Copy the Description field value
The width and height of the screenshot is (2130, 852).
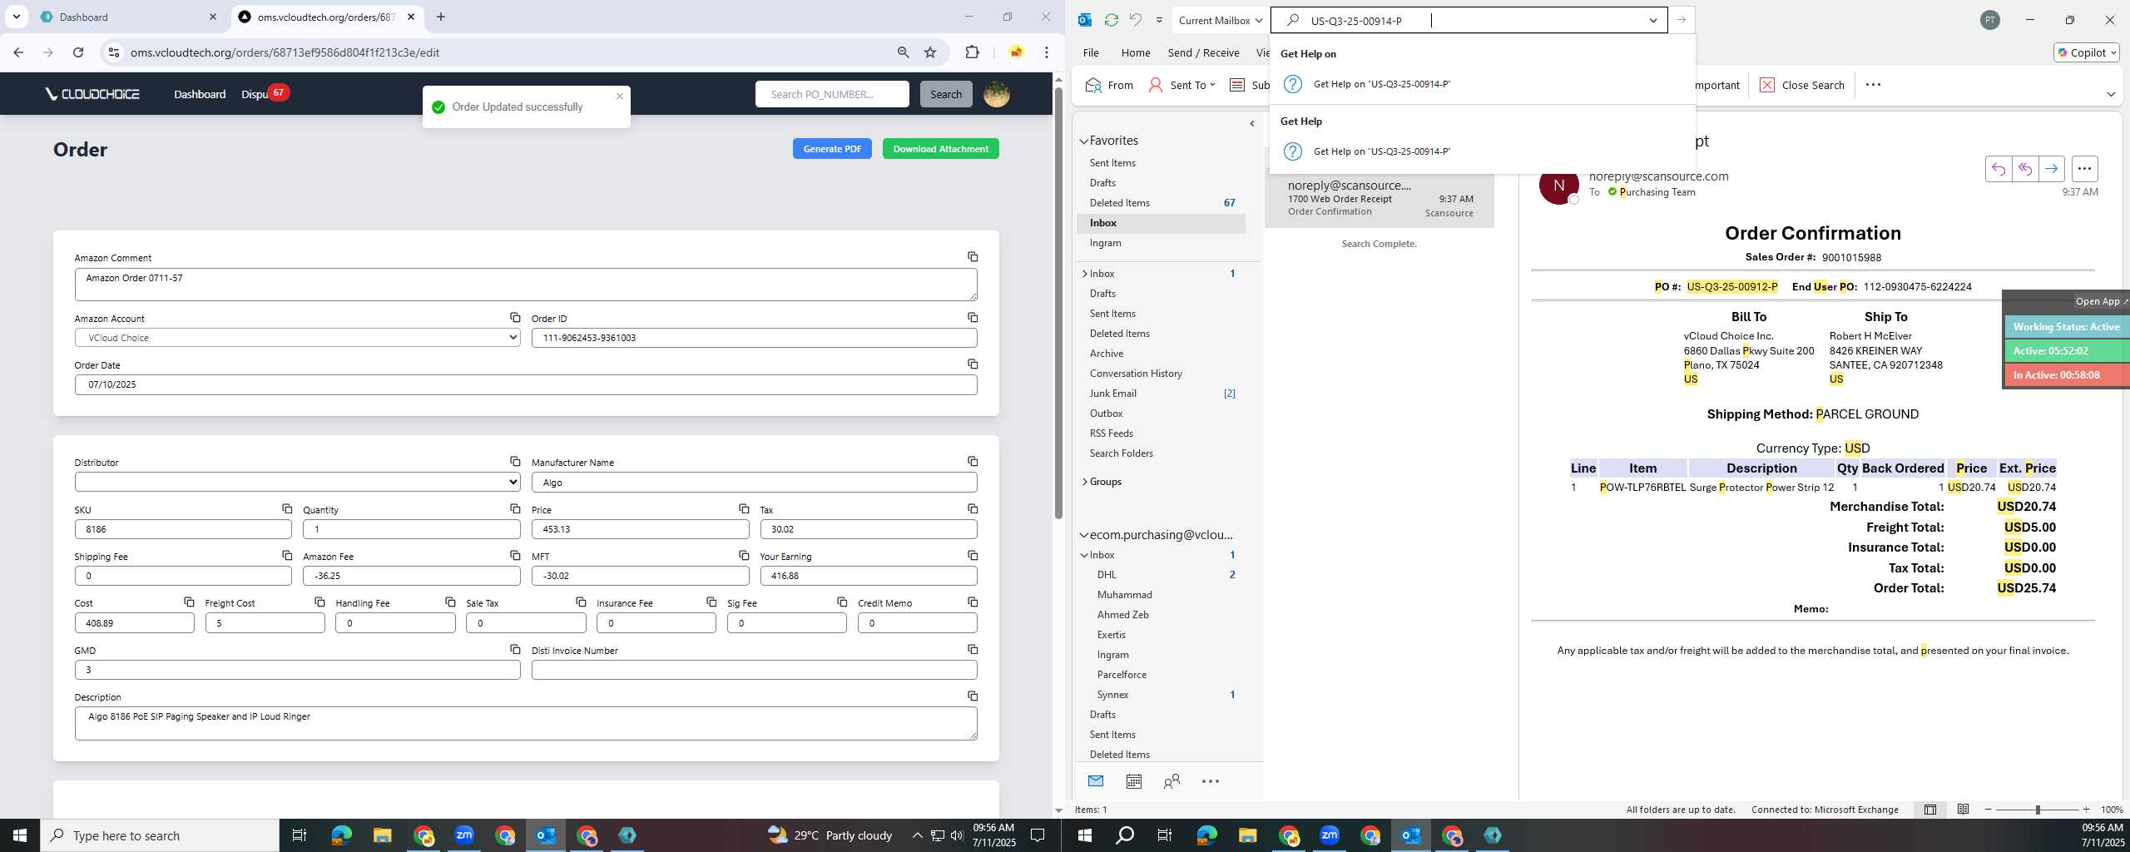[x=972, y=696]
